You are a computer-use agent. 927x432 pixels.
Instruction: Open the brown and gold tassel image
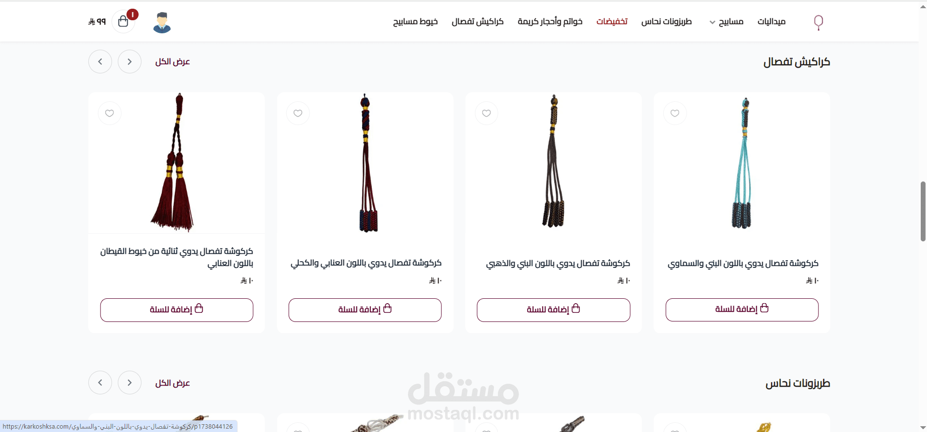pyautogui.click(x=554, y=162)
